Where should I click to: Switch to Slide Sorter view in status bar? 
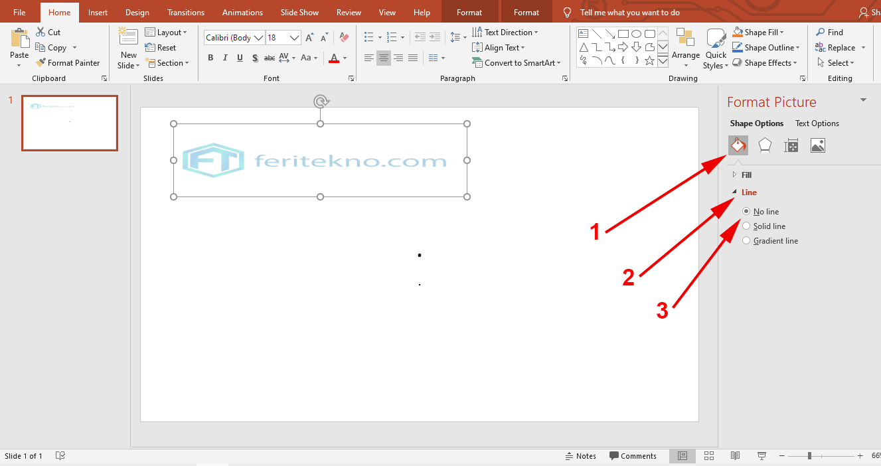point(708,456)
